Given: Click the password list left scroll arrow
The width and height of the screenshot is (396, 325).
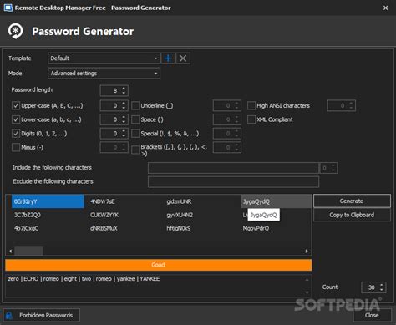Looking at the screenshot, I should (x=10, y=251).
